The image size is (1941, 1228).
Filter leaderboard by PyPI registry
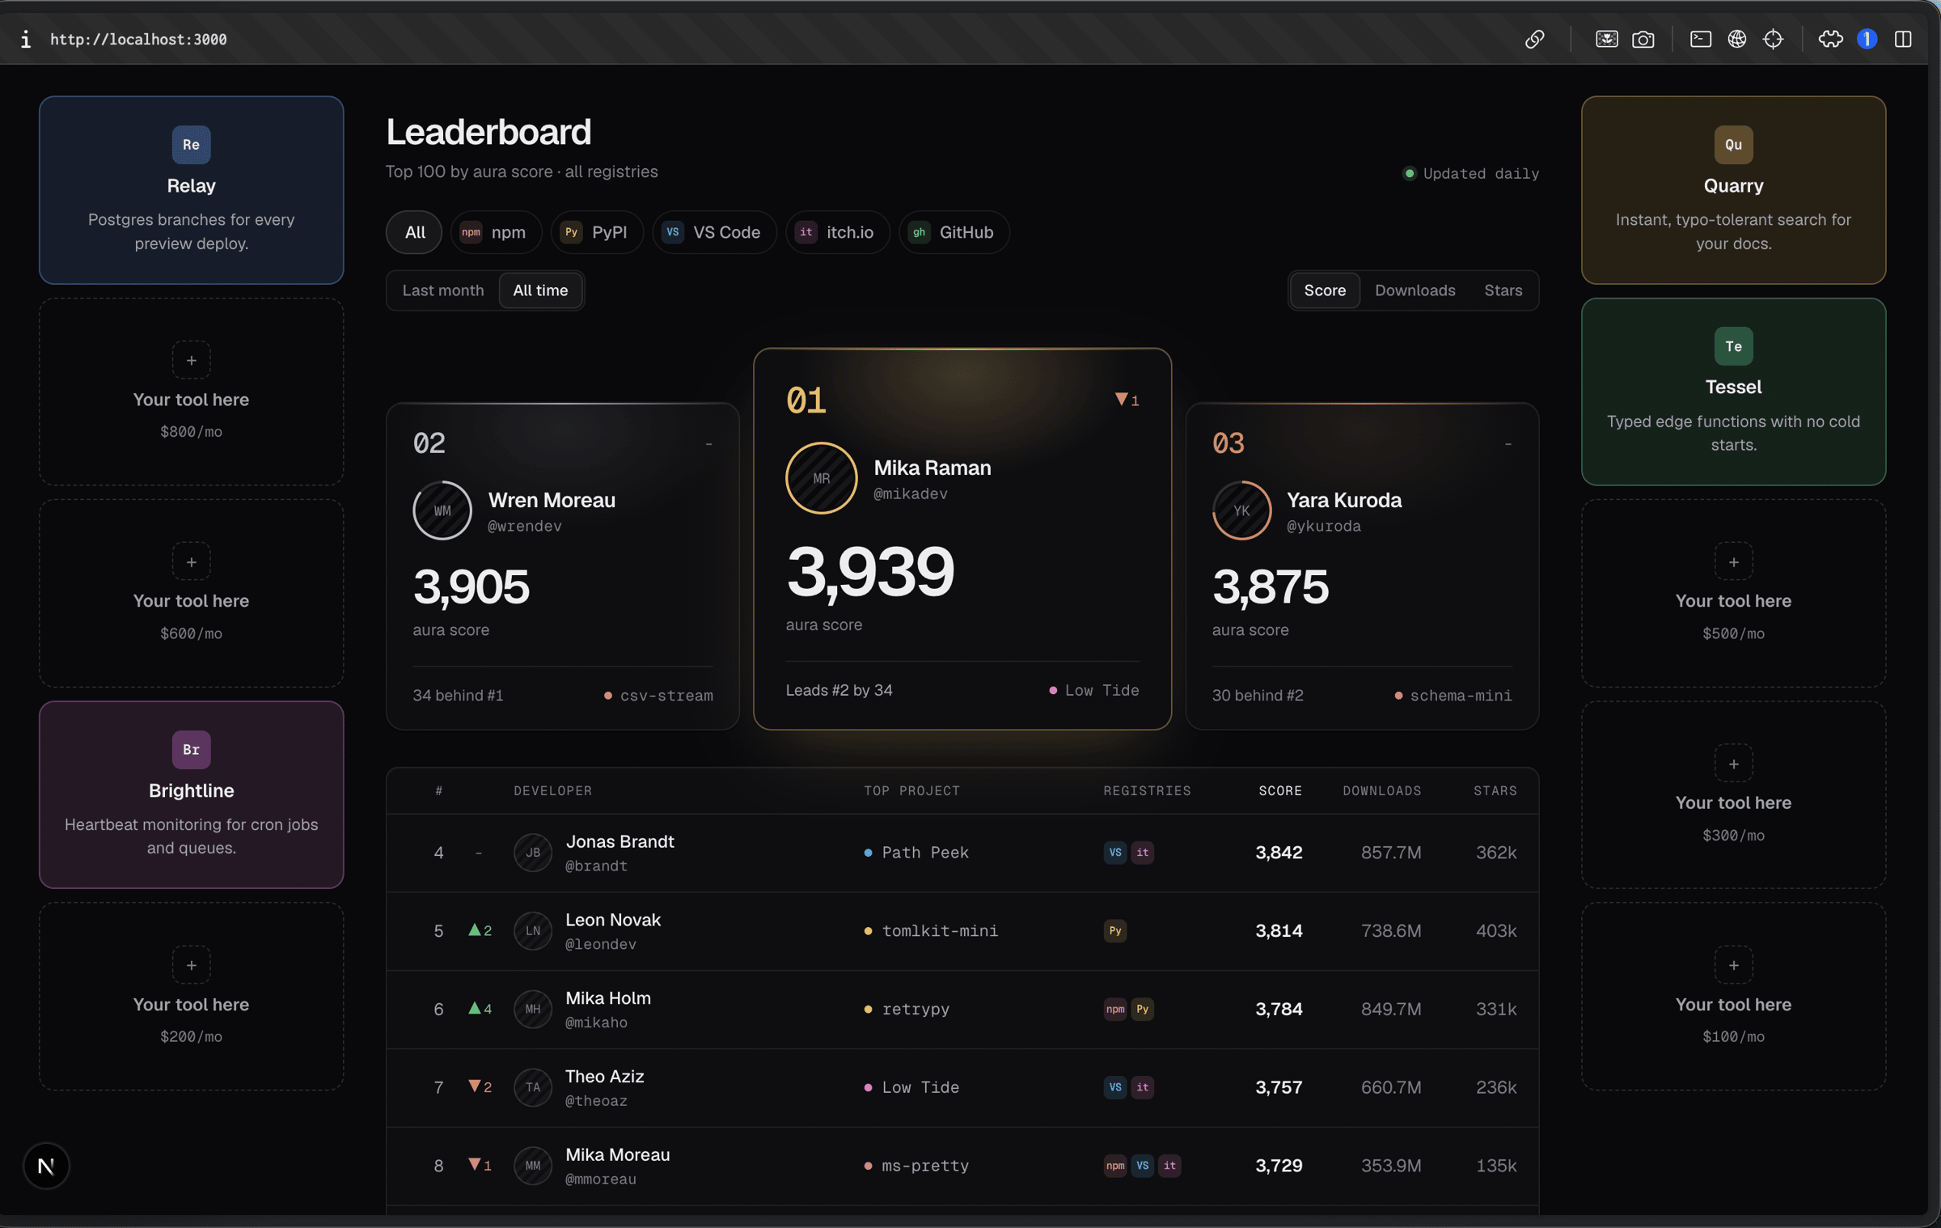(597, 232)
